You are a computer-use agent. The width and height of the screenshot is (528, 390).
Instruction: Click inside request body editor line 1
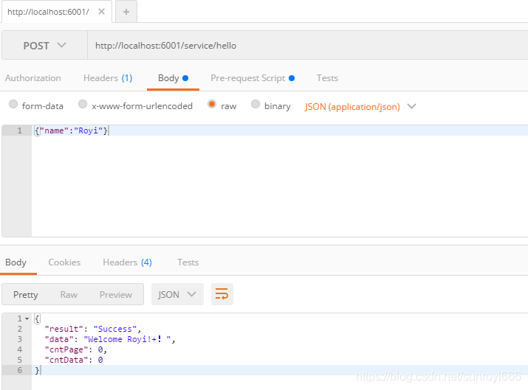coord(279,130)
